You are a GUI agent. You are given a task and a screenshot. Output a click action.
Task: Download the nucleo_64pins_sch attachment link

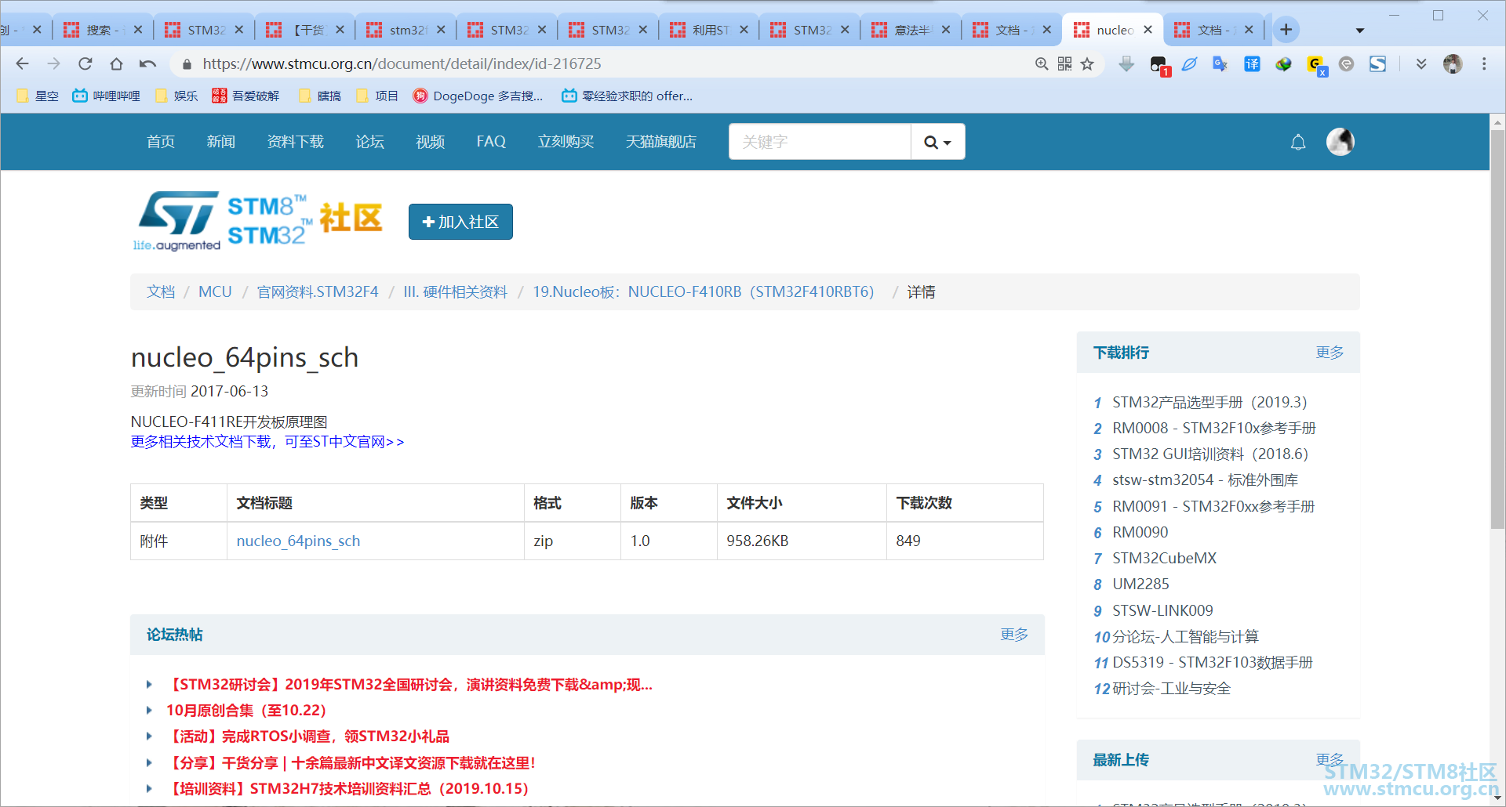(x=298, y=541)
